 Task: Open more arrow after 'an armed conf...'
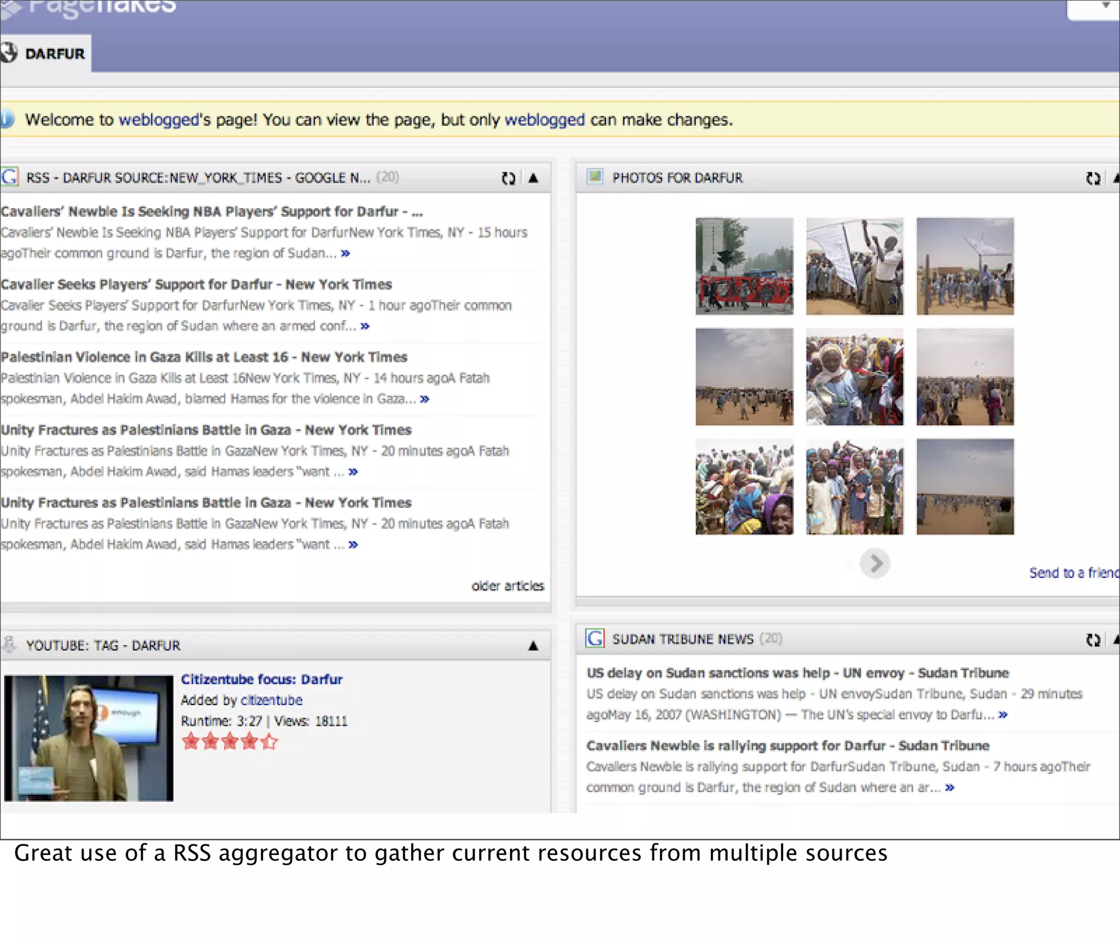point(365,326)
